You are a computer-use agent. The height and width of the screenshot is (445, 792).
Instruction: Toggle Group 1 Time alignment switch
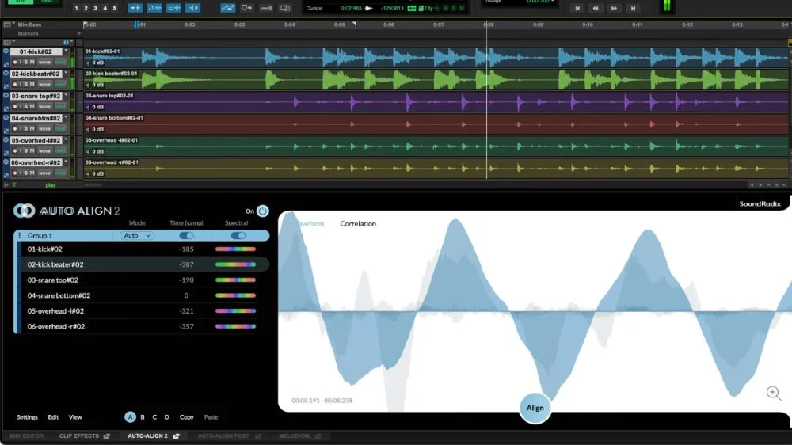(x=186, y=235)
